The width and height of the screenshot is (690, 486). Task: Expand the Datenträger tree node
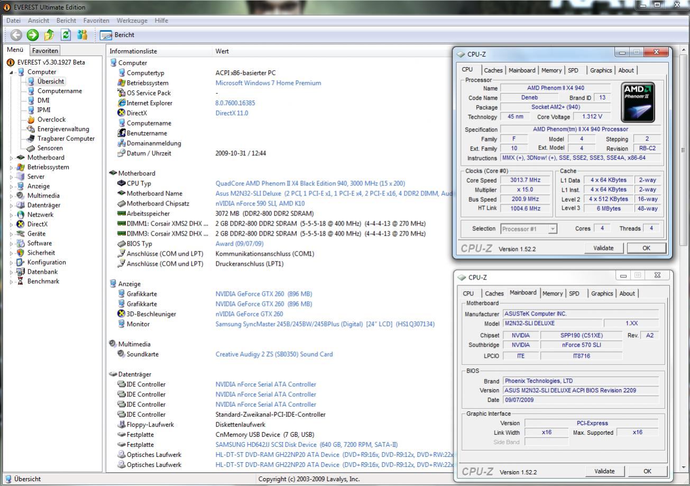[x=12, y=205]
